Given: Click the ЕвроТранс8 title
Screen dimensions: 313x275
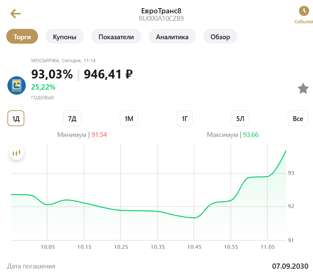Looking at the screenshot, I should 161,11.
